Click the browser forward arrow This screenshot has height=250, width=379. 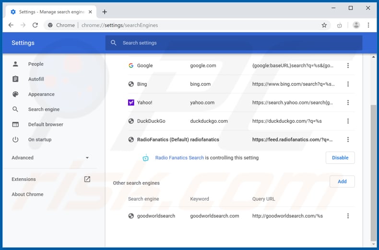click(23, 25)
